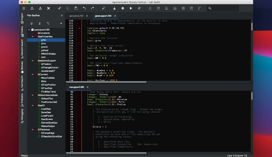Select GReactionZoneSize in the outline

pos(51,137)
